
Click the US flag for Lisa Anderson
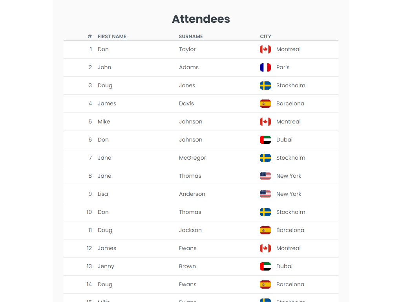265,194
